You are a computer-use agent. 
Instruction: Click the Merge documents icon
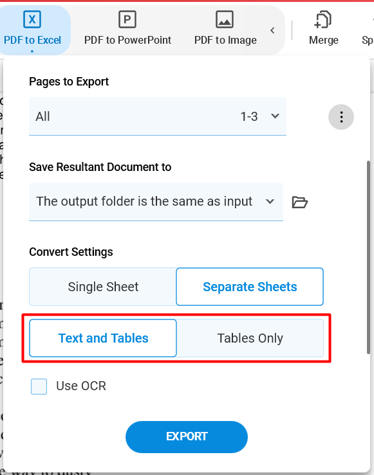click(323, 19)
